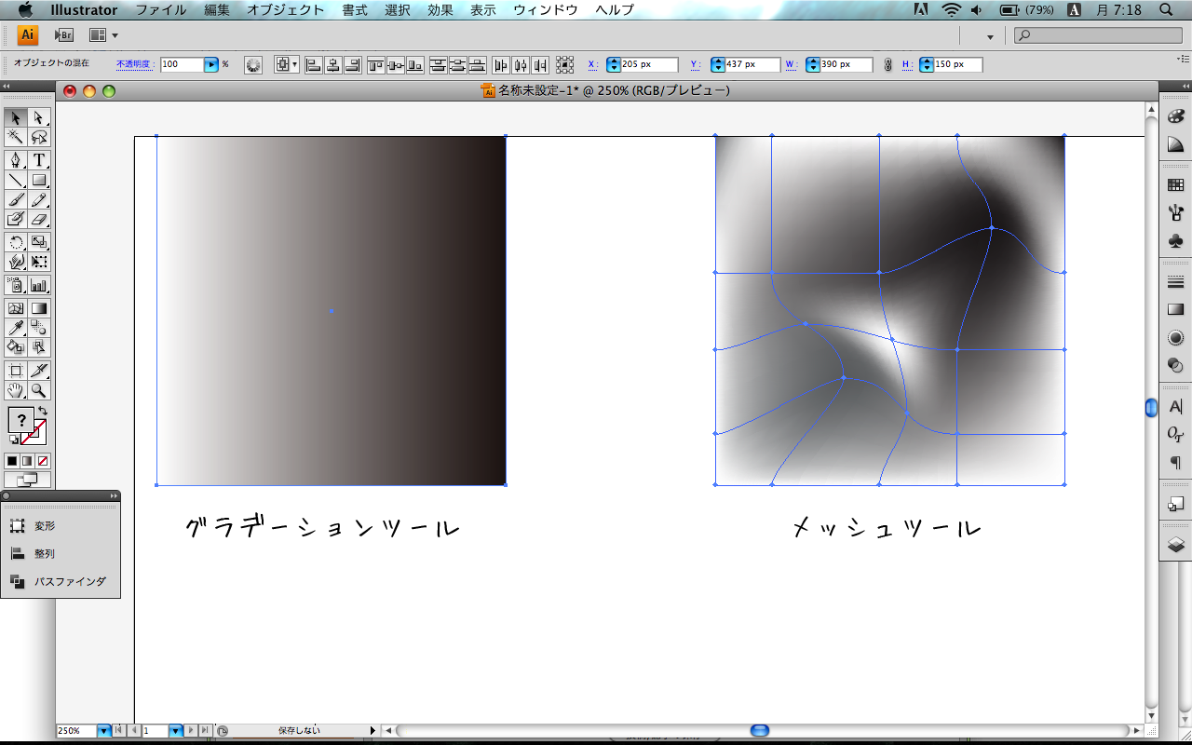Change the screen mode at the toolbox bottom
Screen dimensions: 1192x745
pos(28,480)
